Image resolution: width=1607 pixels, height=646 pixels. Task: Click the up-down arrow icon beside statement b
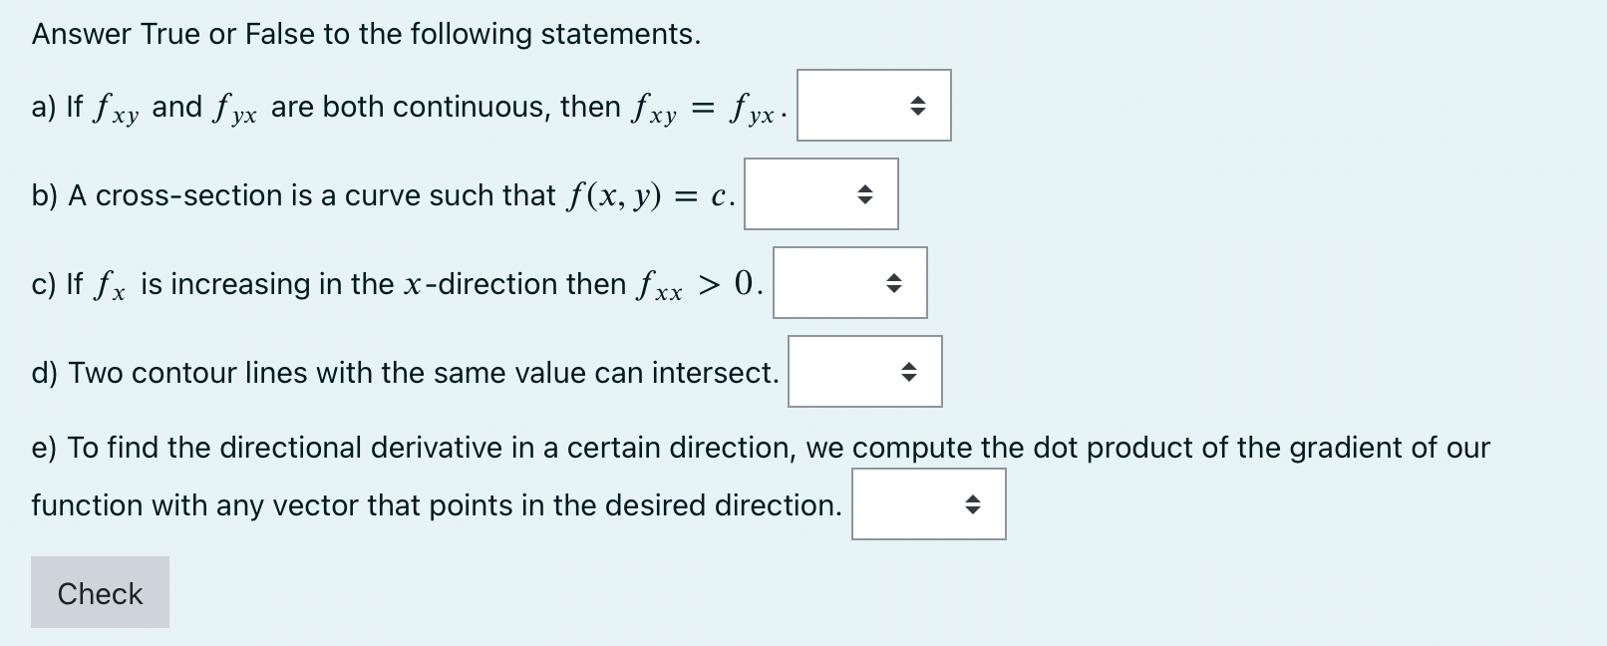click(x=863, y=194)
